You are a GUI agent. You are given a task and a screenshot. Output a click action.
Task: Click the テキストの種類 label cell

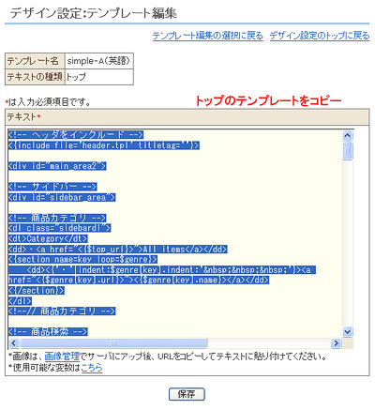(x=35, y=77)
